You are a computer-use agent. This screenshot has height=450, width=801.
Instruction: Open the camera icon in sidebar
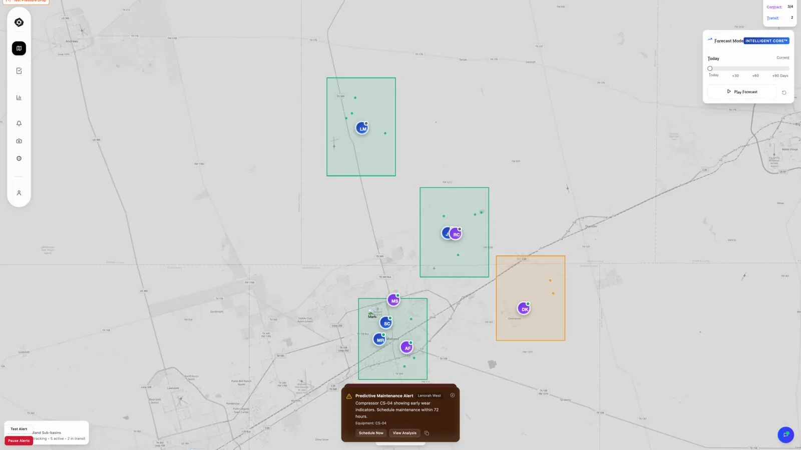click(x=19, y=141)
